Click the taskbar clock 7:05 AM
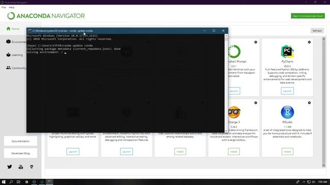The image size is (330, 185). (x=323, y=182)
